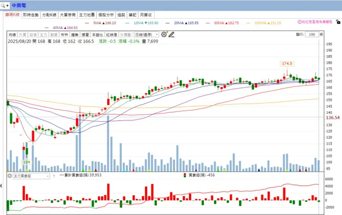Toggle the 均線 overlay button
Image resolution: width=342 pixels, height=215 pixels.
(12, 35)
